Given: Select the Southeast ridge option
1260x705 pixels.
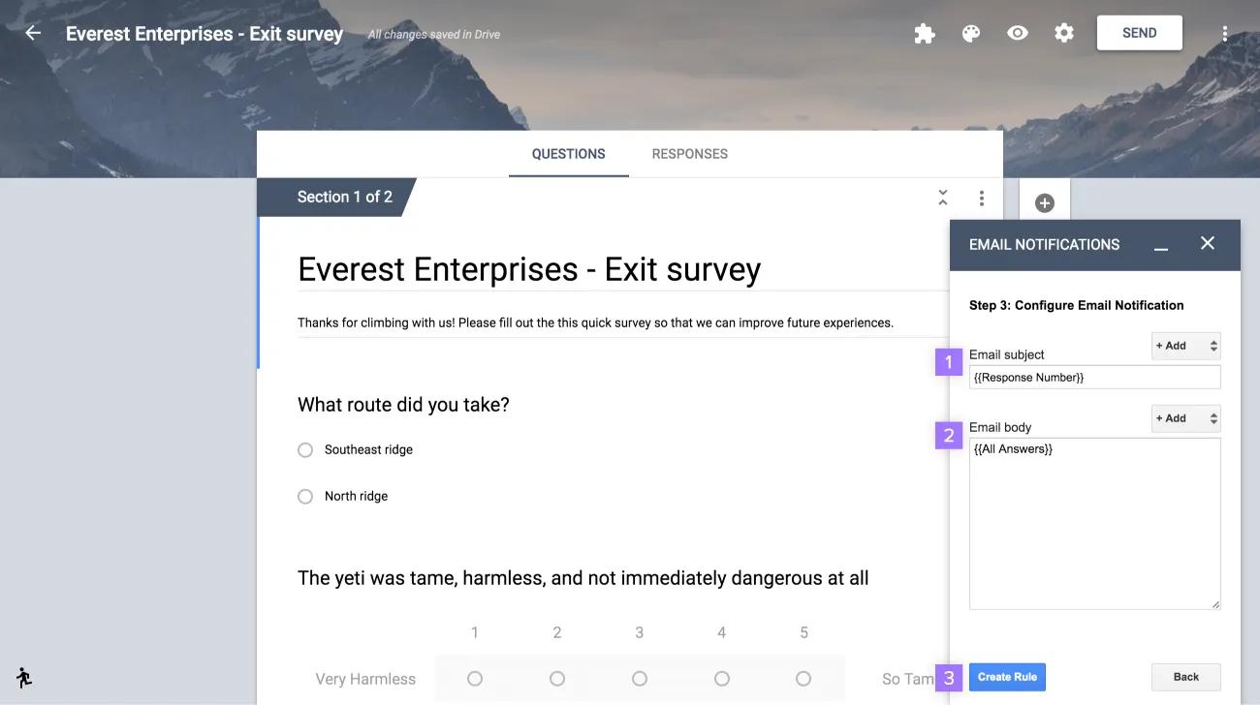Looking at the screenshot, I should point(305,450).
